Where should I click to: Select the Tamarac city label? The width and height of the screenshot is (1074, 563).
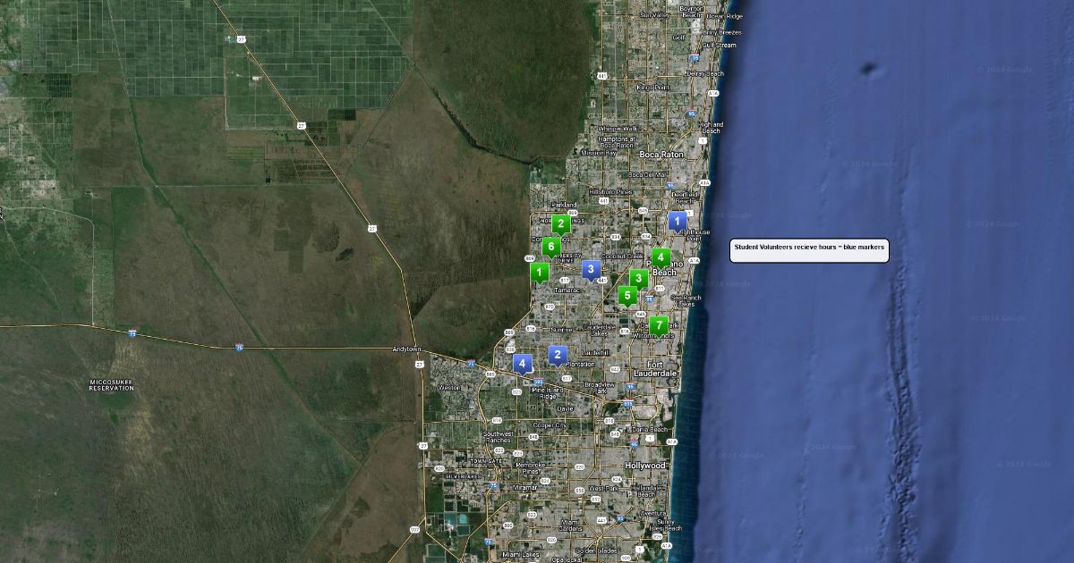567,290
